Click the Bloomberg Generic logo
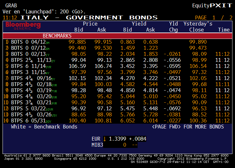 (23, 26)
